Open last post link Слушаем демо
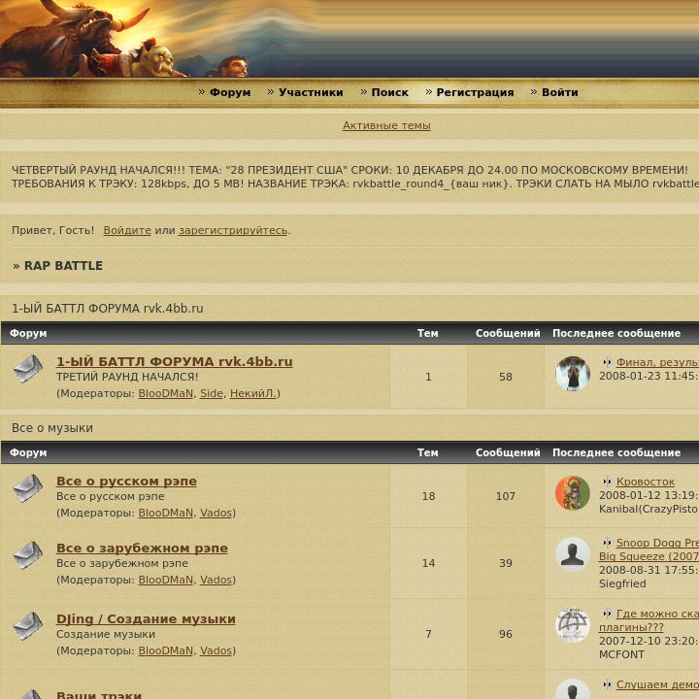Image resolution: width=699 pixels, height=699 pixels. point(657,684)
